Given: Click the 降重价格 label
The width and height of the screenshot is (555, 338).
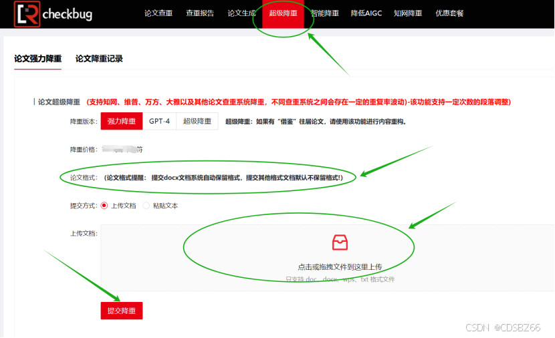Looking at the screenshot, I should click(x=84, y=150).
